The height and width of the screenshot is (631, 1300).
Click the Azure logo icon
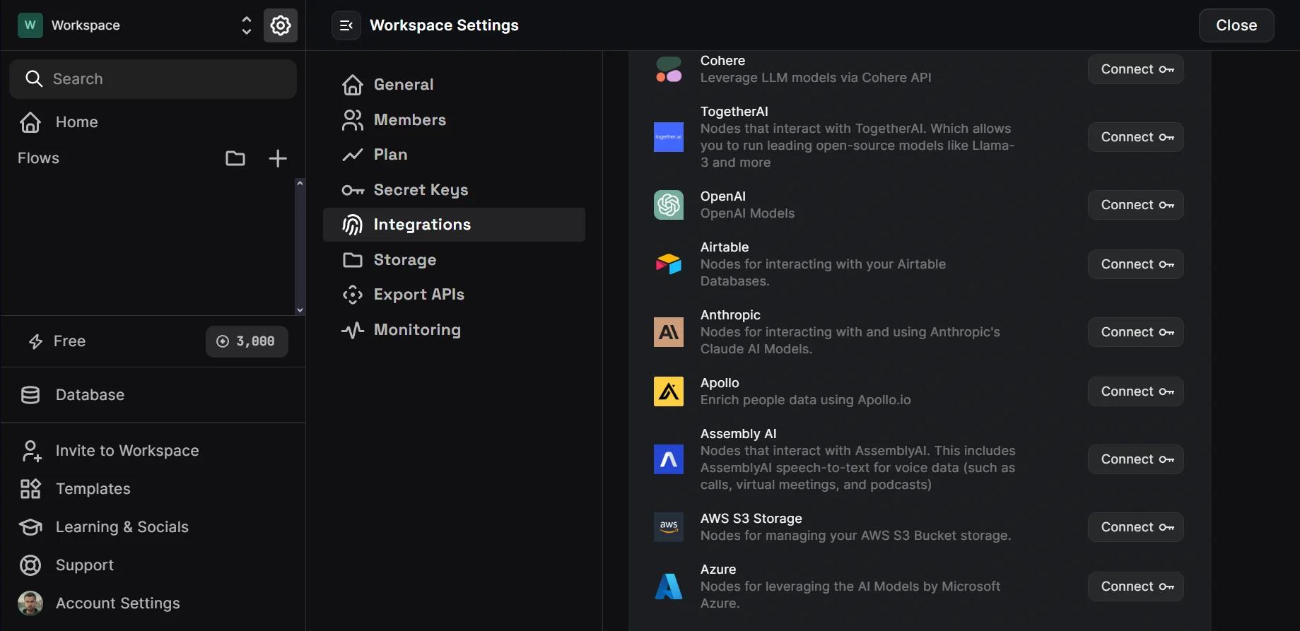pos(669,586)
